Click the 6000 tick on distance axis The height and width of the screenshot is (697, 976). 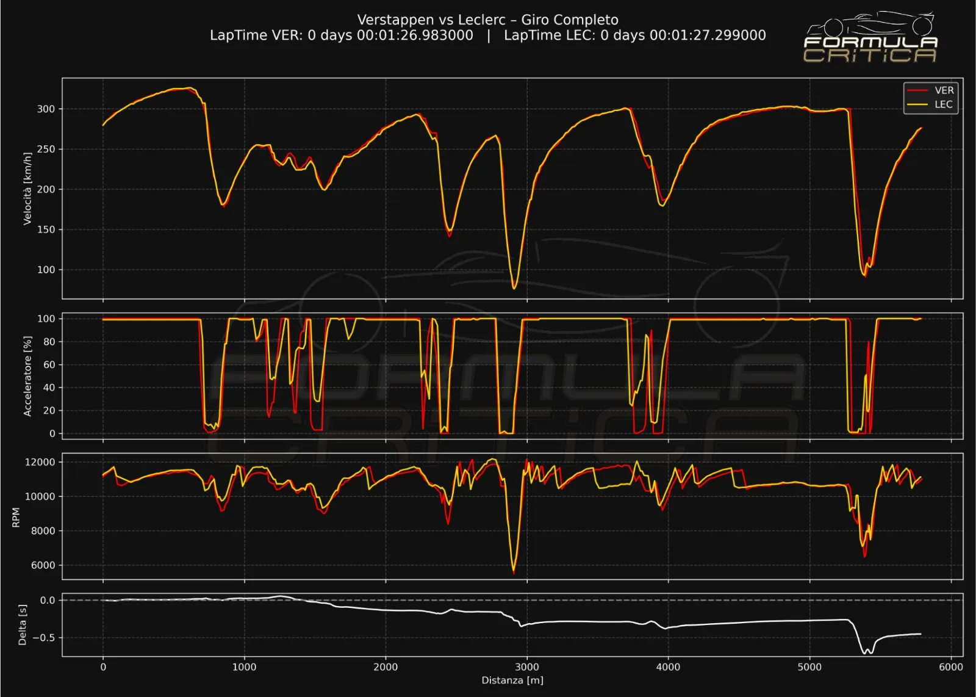click(x=950, y=667)
